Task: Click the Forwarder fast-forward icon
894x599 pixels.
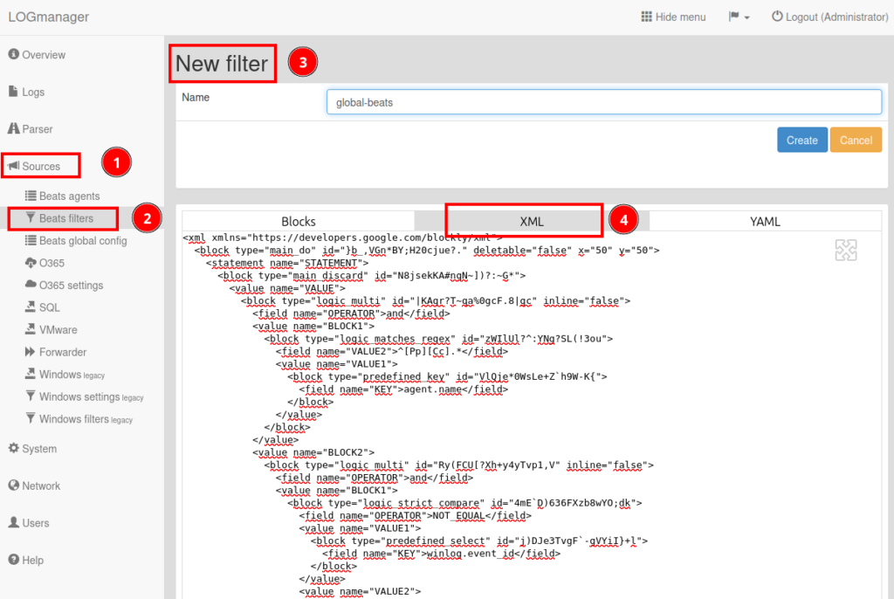Action: point(31,351)
